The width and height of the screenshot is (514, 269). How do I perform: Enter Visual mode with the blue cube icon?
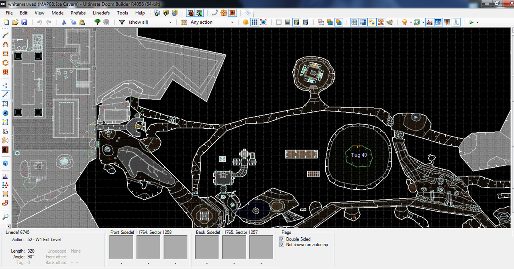[x=6, y=163]
